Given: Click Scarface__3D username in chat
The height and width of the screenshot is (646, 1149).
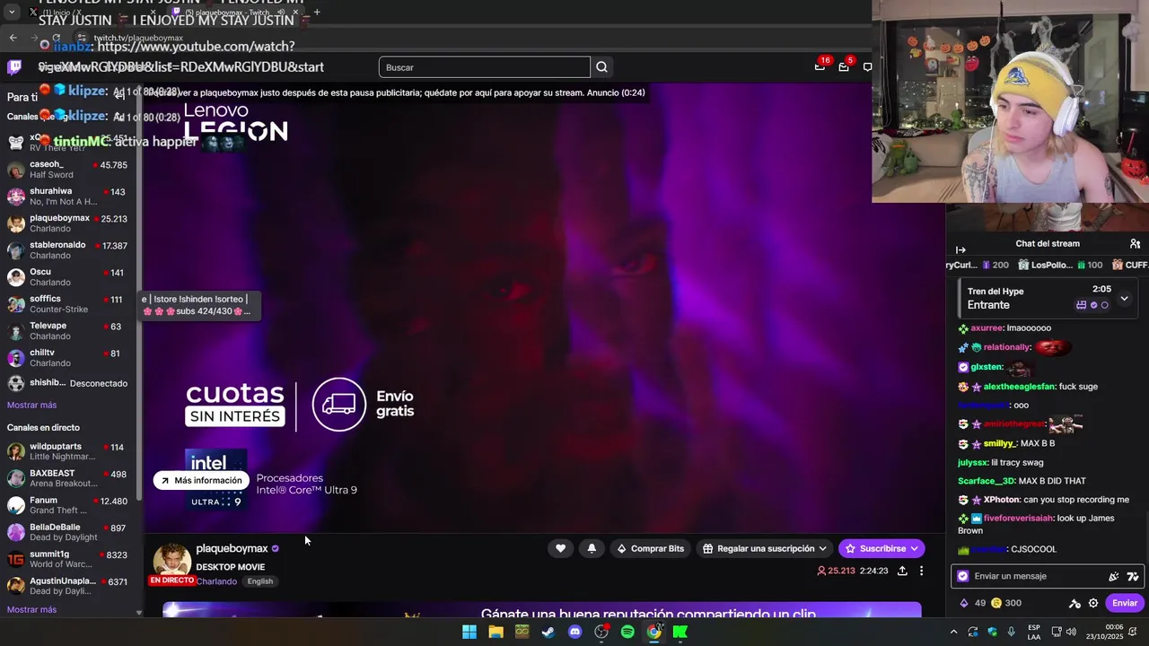Looking at the screenshot, I should pyautogui.click(x=987, y=481).
